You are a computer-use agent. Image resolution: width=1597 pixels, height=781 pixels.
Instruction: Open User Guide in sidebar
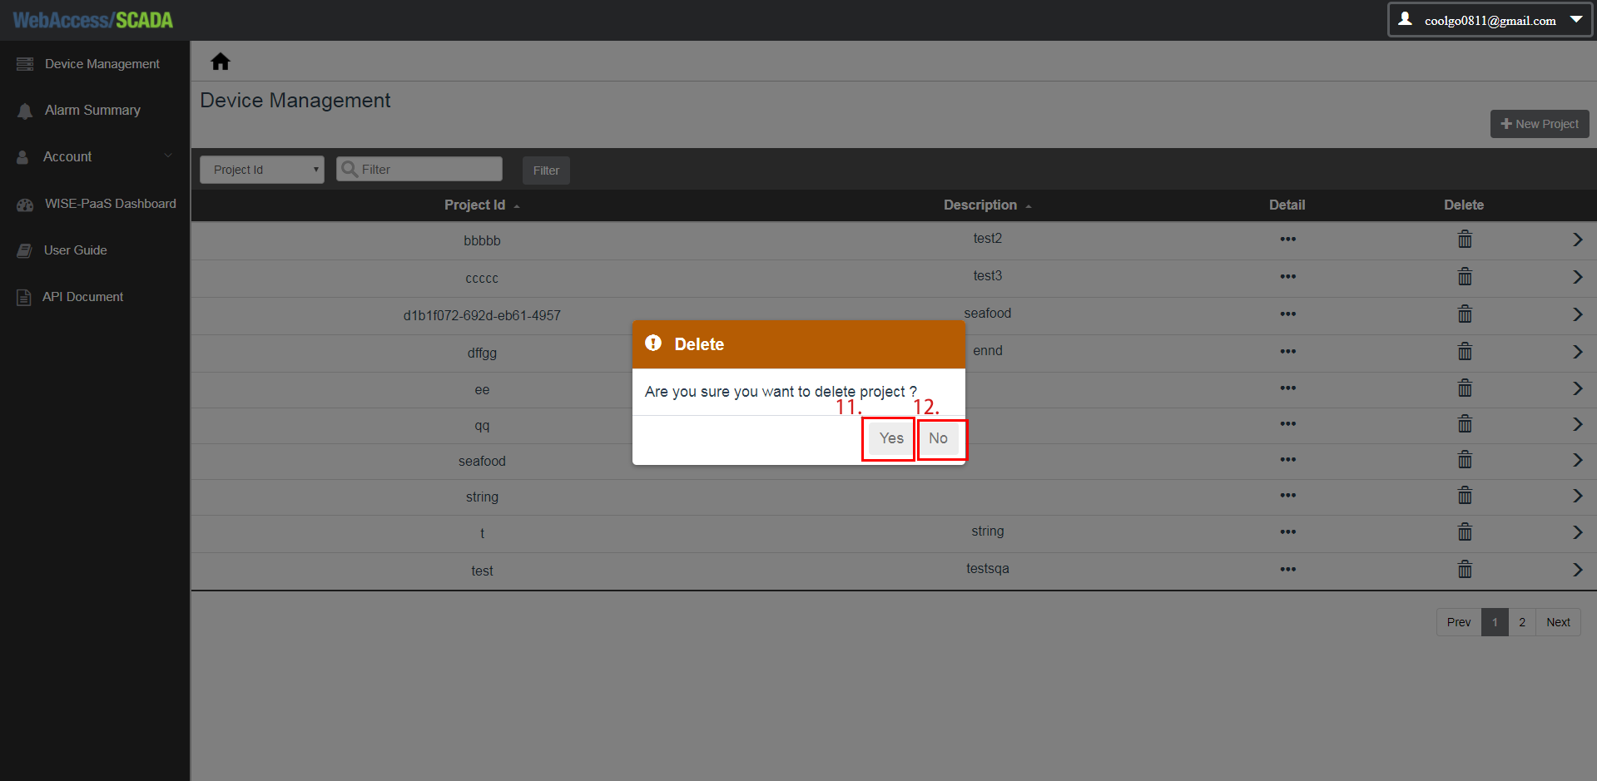[x=76, y=250]
